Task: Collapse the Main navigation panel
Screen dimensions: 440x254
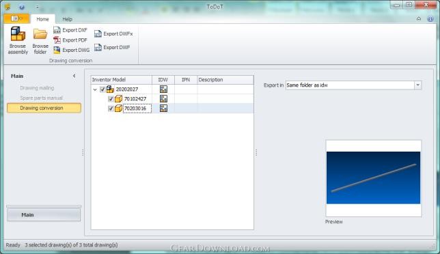Action: tap(74, 76)
